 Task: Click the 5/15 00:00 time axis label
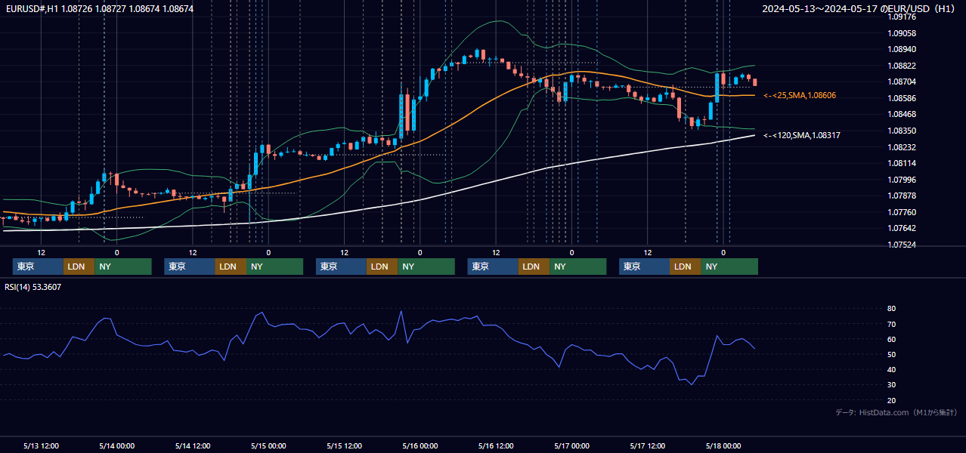268,446
